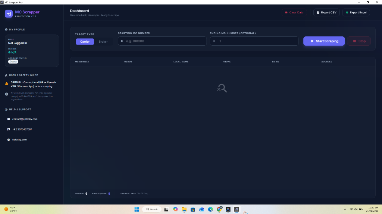382x214 pixels.
Task: Click the Stop button
Action: [359, 41]
